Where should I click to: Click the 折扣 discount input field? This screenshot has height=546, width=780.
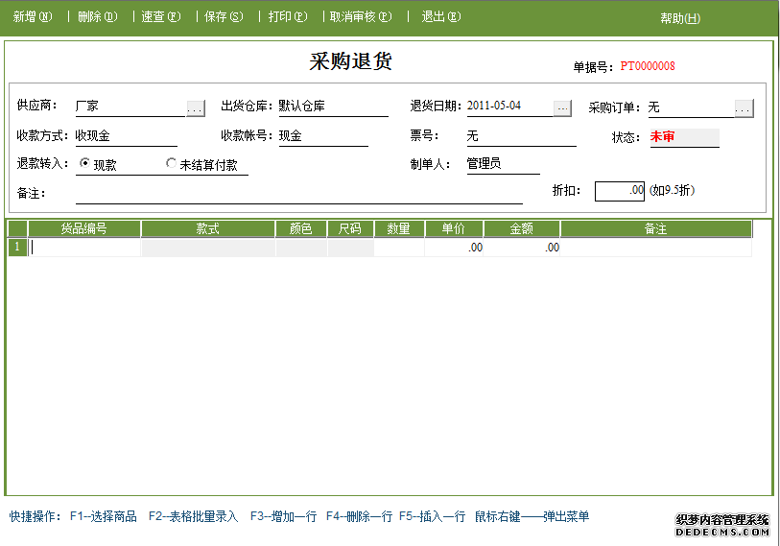coord(620,191)
